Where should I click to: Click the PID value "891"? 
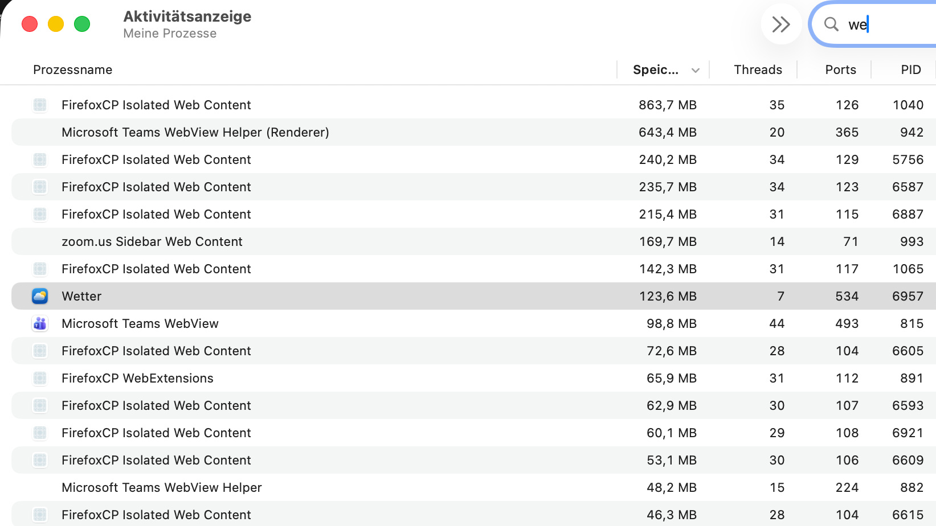(912, 378)
